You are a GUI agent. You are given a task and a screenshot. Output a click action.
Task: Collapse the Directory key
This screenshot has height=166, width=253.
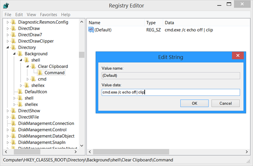point(8,47)
